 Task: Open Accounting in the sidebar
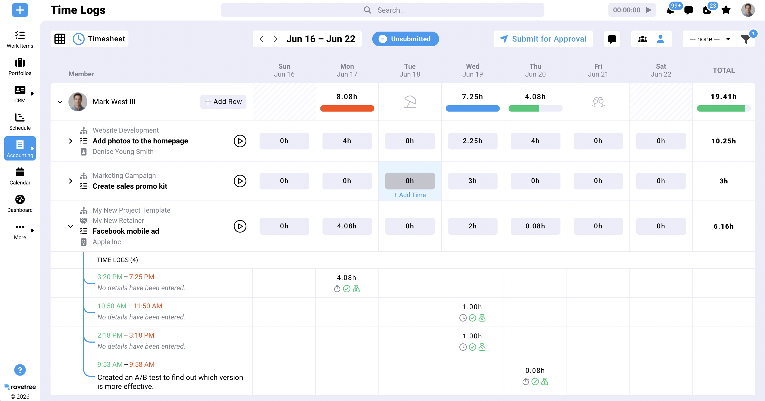pos(20,148)
